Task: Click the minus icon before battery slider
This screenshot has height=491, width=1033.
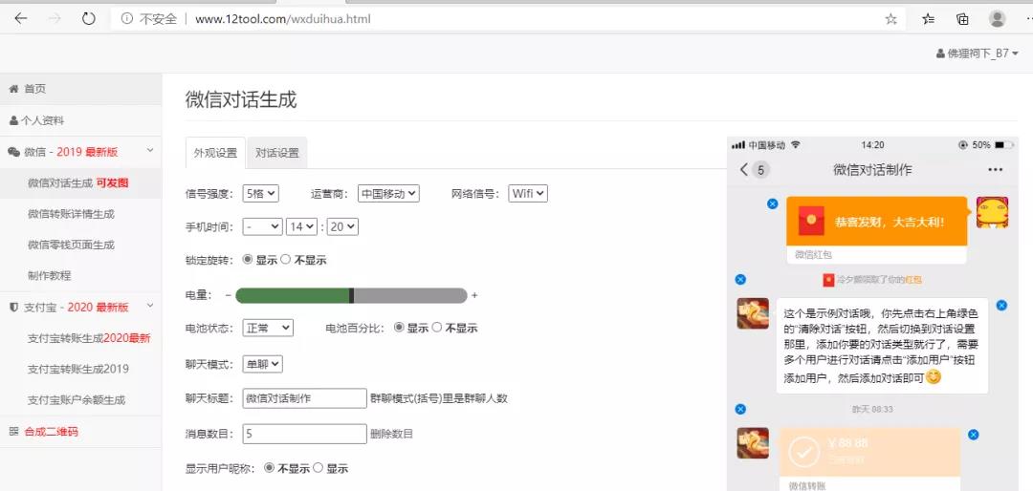Action: click(x=228, y=295)
